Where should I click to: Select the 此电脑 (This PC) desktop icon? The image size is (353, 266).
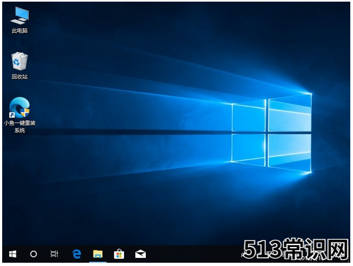20,16
